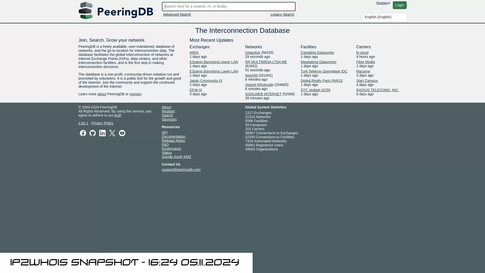
Task: Open the kt cloud carrier
Action: point(362,53)
